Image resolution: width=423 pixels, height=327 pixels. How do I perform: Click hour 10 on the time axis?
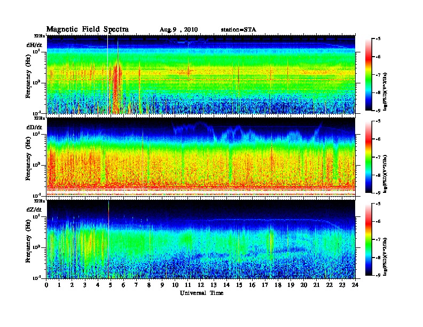(x=175, y=285)
